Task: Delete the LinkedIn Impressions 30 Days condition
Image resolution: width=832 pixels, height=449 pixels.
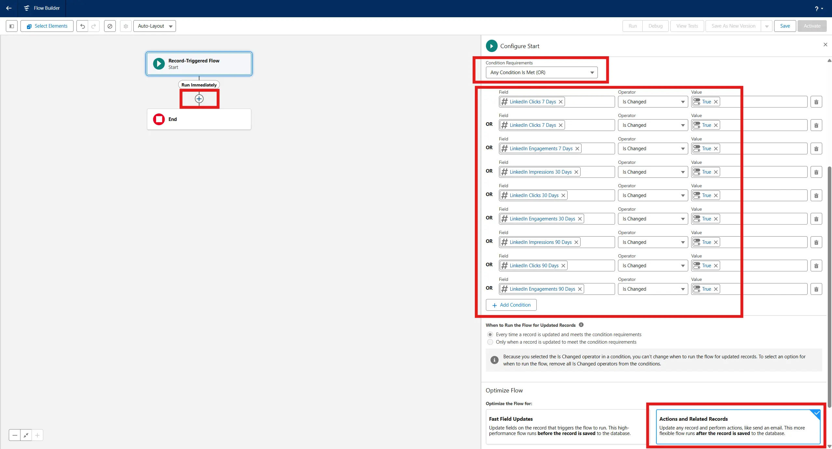Action: tap(816, 172)
